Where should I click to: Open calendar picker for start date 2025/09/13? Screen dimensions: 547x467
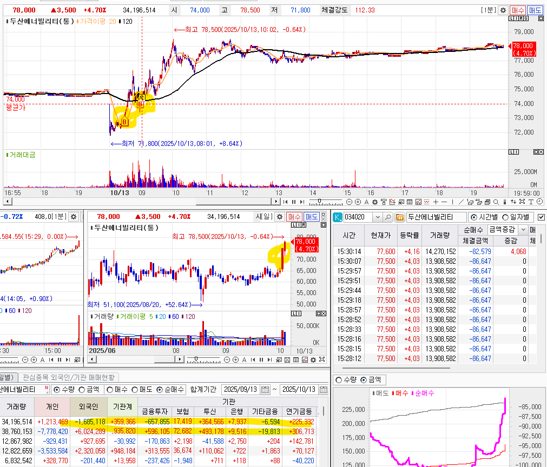point(265,390)
